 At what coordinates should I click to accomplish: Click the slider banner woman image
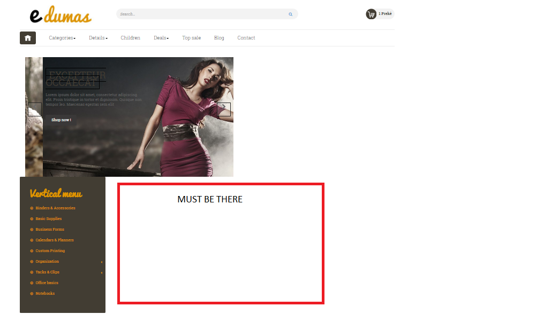[138, 117]
